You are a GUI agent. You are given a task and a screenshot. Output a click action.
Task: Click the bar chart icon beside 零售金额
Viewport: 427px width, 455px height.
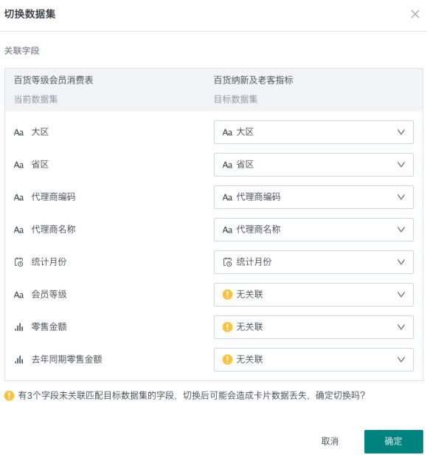(19, 327)
